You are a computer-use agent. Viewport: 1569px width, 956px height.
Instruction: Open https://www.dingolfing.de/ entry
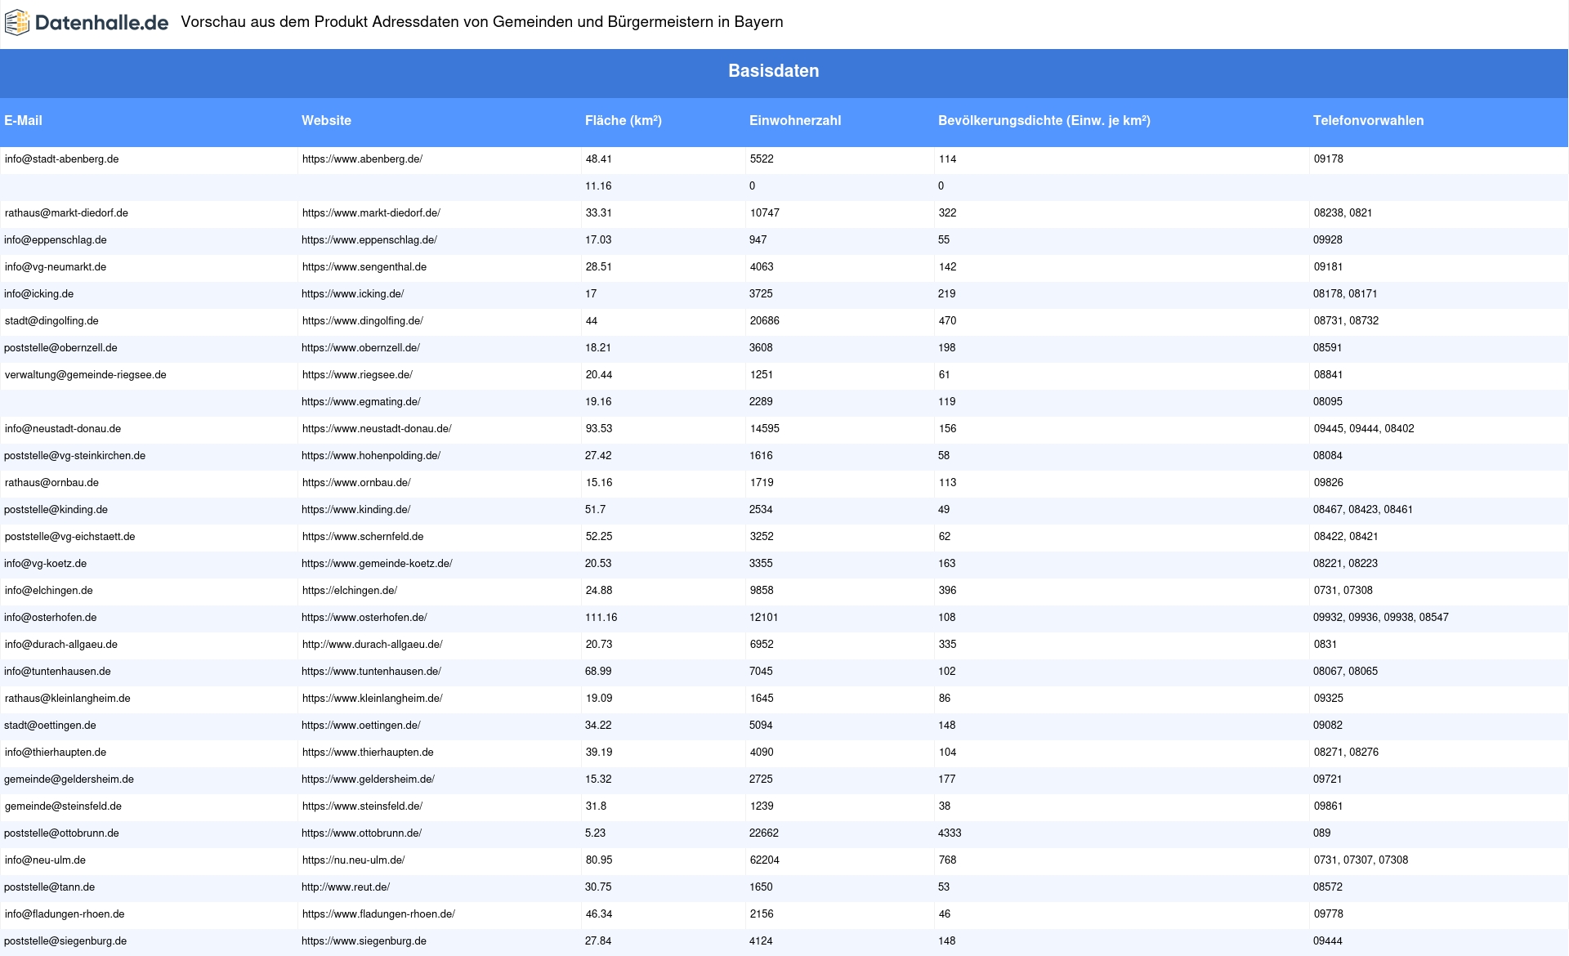tap(363, 321)
